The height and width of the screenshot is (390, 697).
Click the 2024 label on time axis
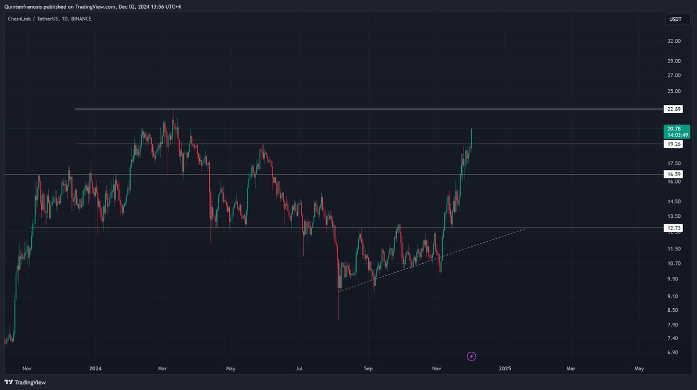[x=95, y=368]
